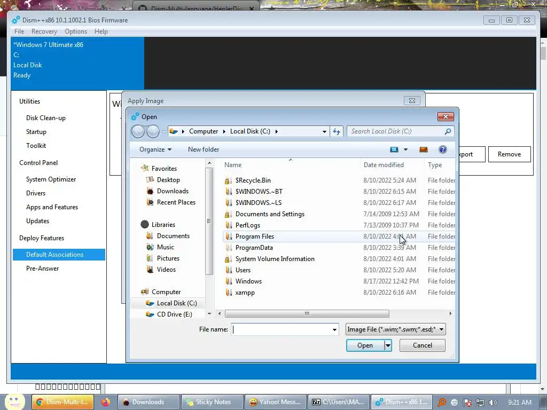Click the horizontal scrollbar in file list
Image resolution: width=547 pixels, height=410 pixels.
click(307, 314)
